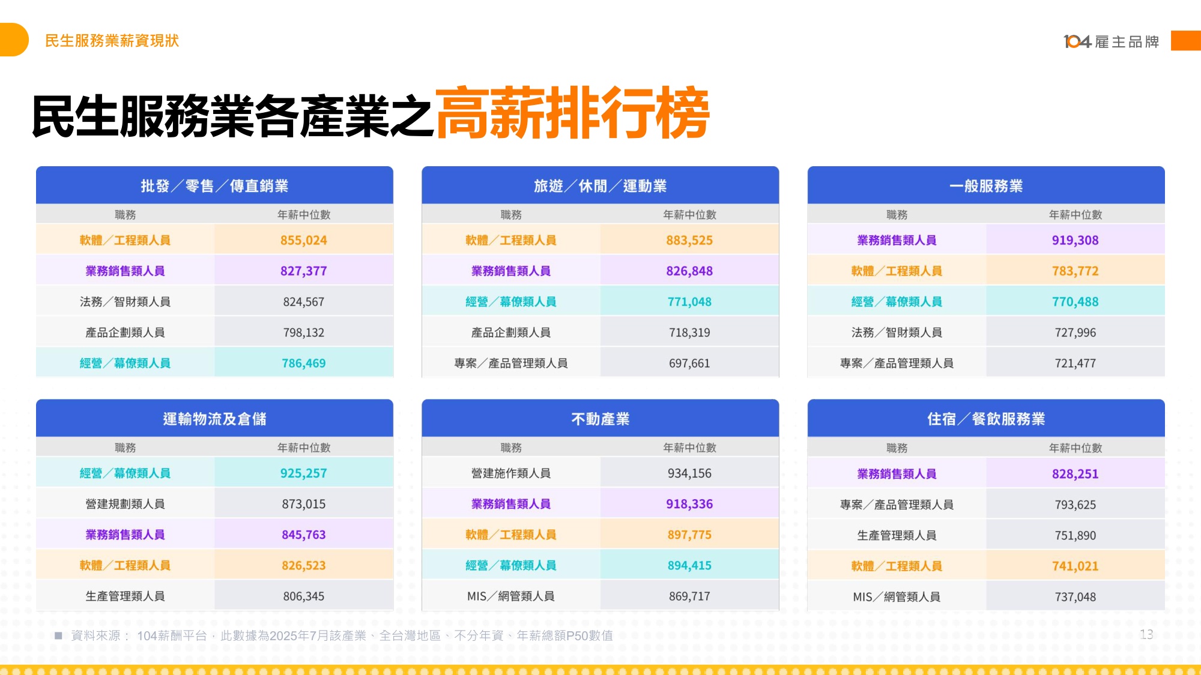Select the 運輸物流及倉儲 table header
1201x675 pixels.
pos(214,419)
